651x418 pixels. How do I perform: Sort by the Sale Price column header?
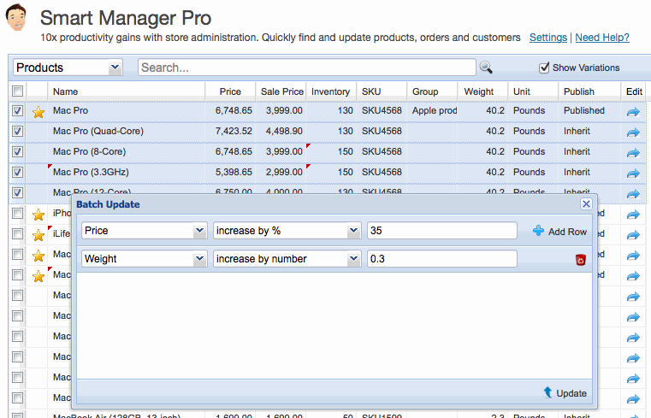[x=282, y=91]
